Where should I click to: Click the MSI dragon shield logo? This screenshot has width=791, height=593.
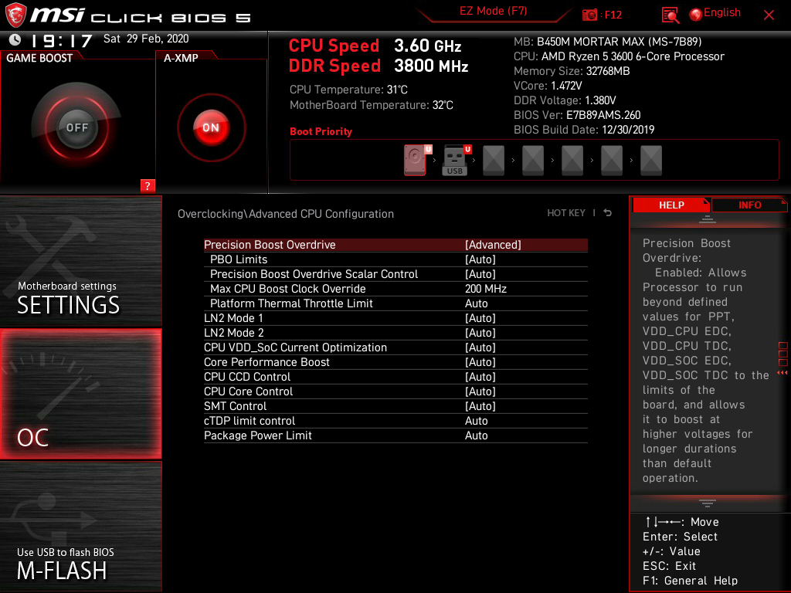click(x=15, y=15)
